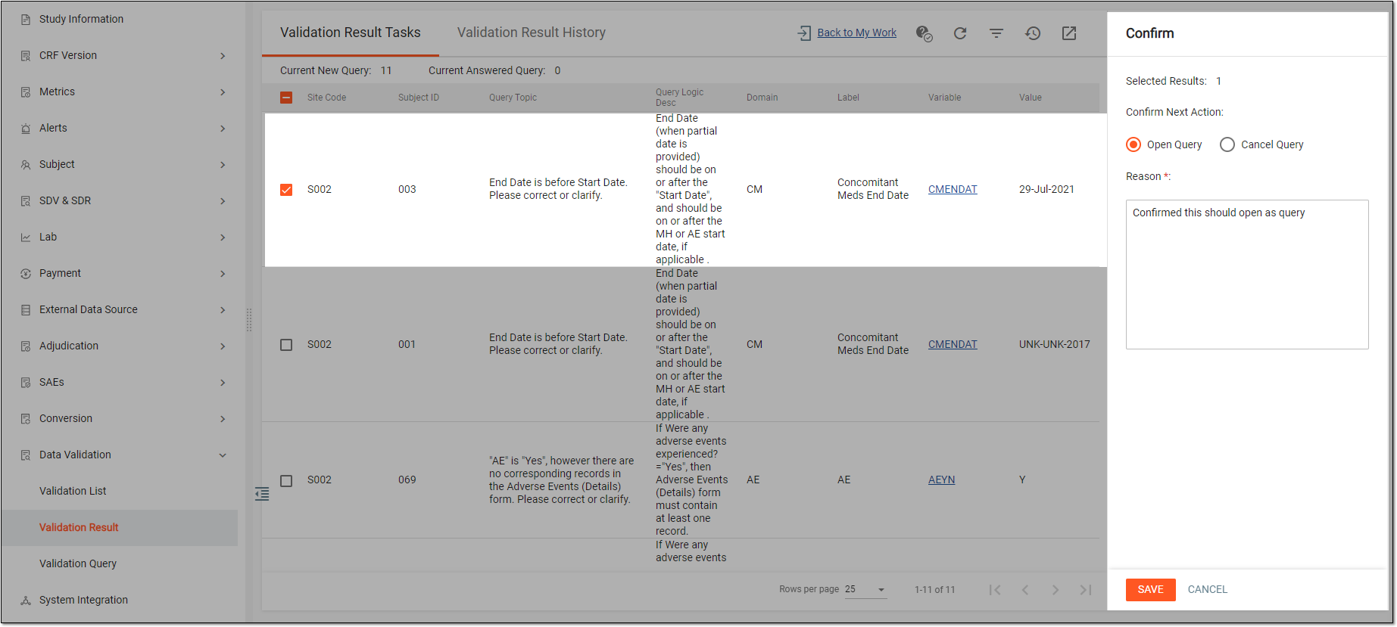Viewport: 1397px width, 627px height.
Task: Open CMENDAT link for subject 003
Action: (x=953, y=190)
